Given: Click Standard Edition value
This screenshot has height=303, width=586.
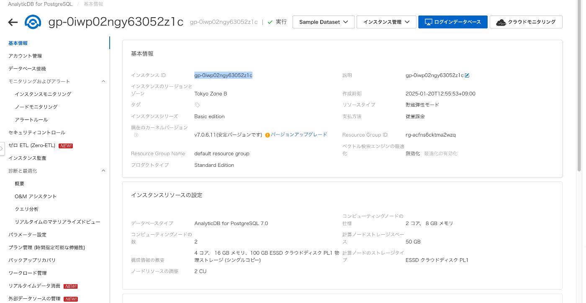Looking at the screenshot, I should [214, 165].
